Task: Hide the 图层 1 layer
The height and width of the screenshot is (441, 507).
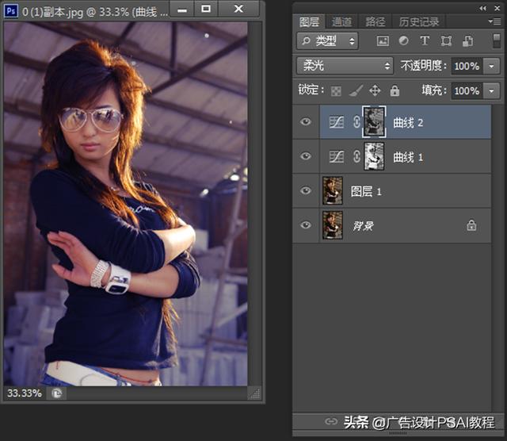Action: (306, 190)
